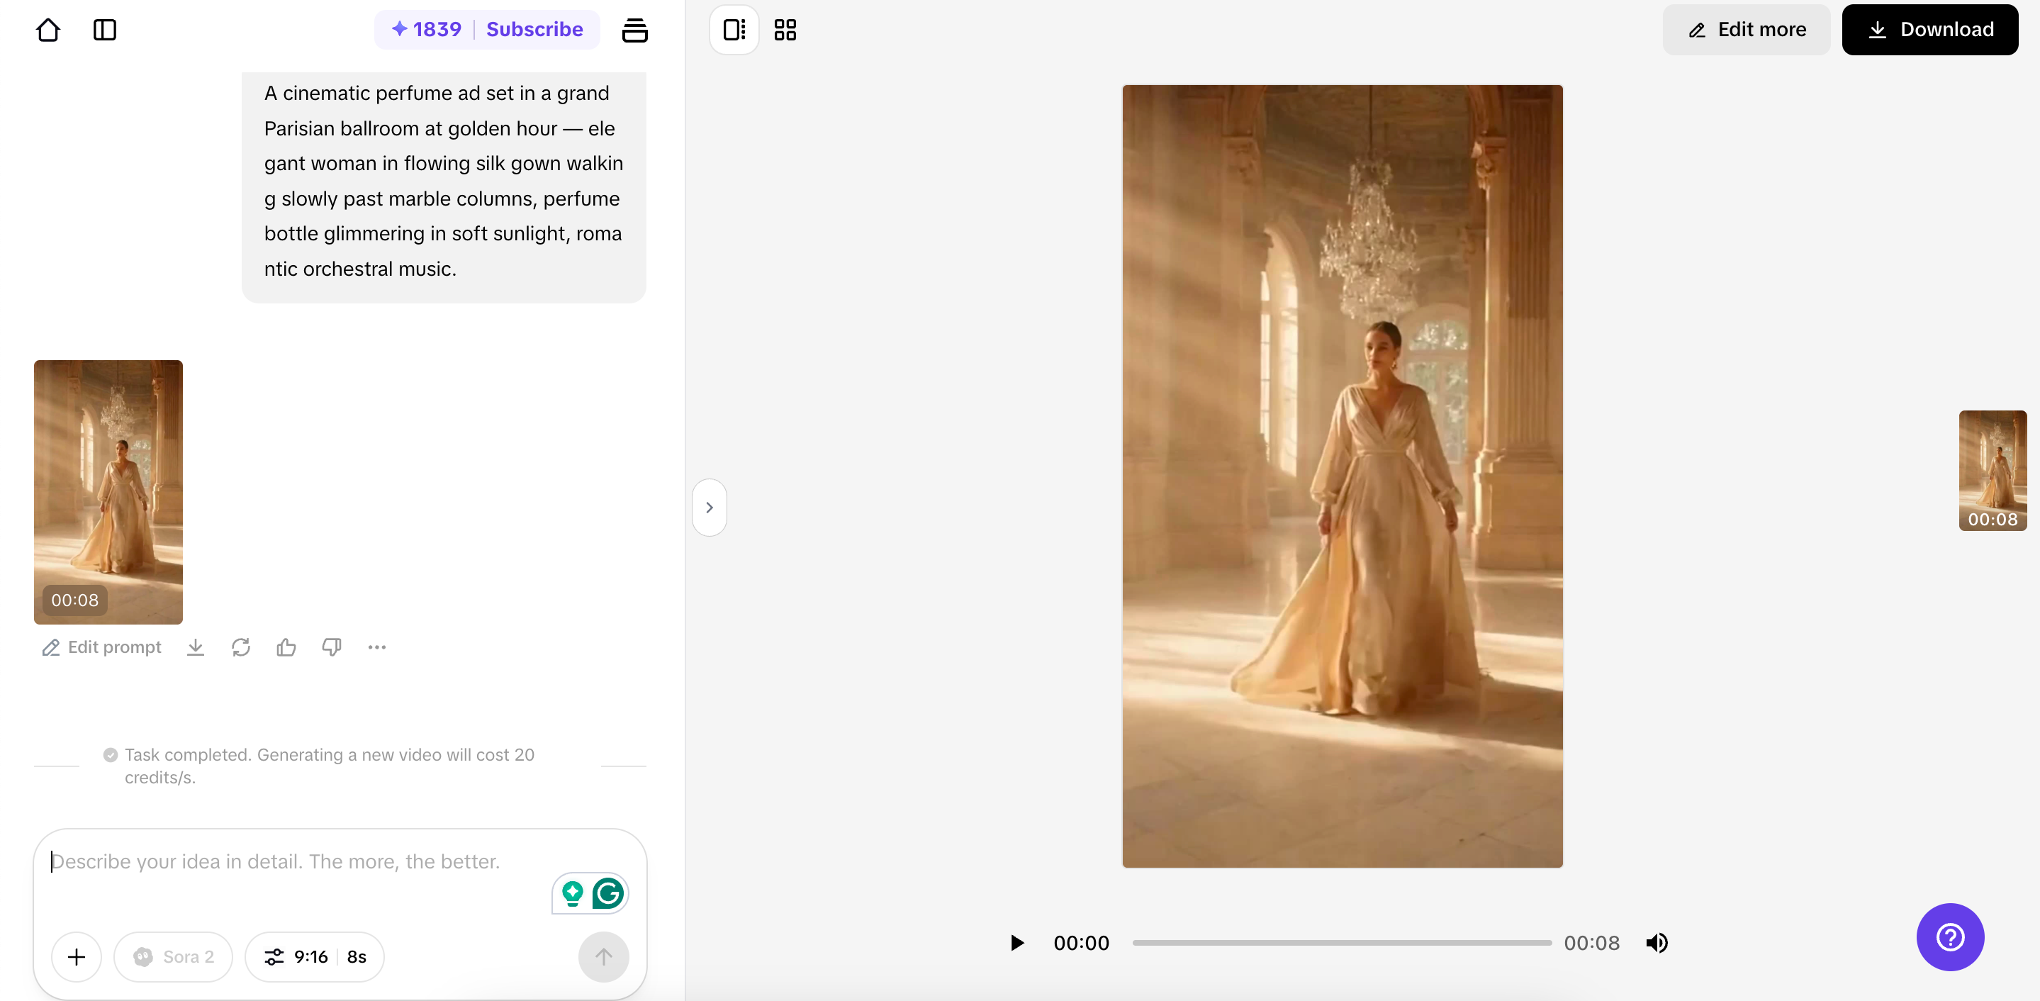
Task: Open the Sora 2 model selector
Action: point(174,956)
